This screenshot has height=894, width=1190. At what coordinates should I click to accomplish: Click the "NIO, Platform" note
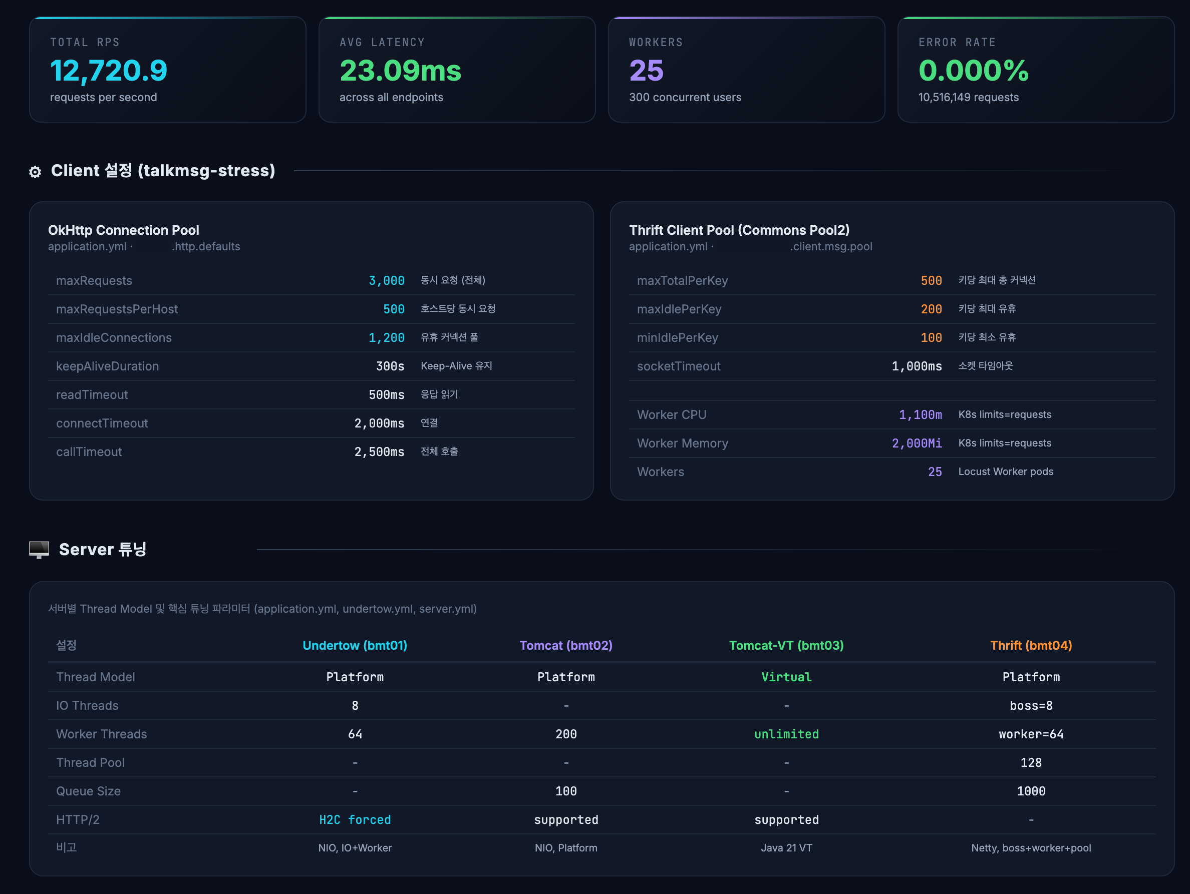(x=566, y=848)
